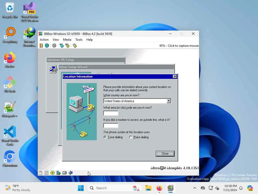This screenshot has width=258, height=194.
Task: Select the Git Bash desktop shortcut
Action: coord(10,84)
